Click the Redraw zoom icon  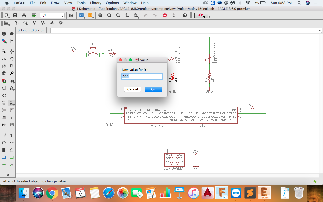127,15
